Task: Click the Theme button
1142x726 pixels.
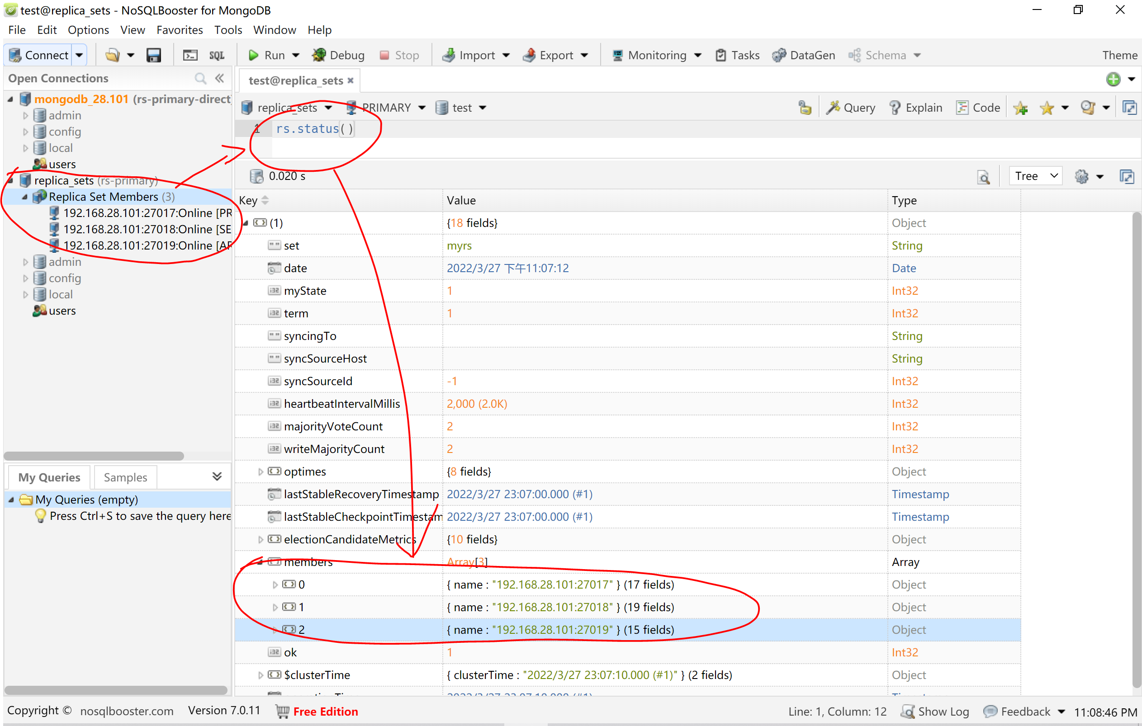Action: (1120, 55)
